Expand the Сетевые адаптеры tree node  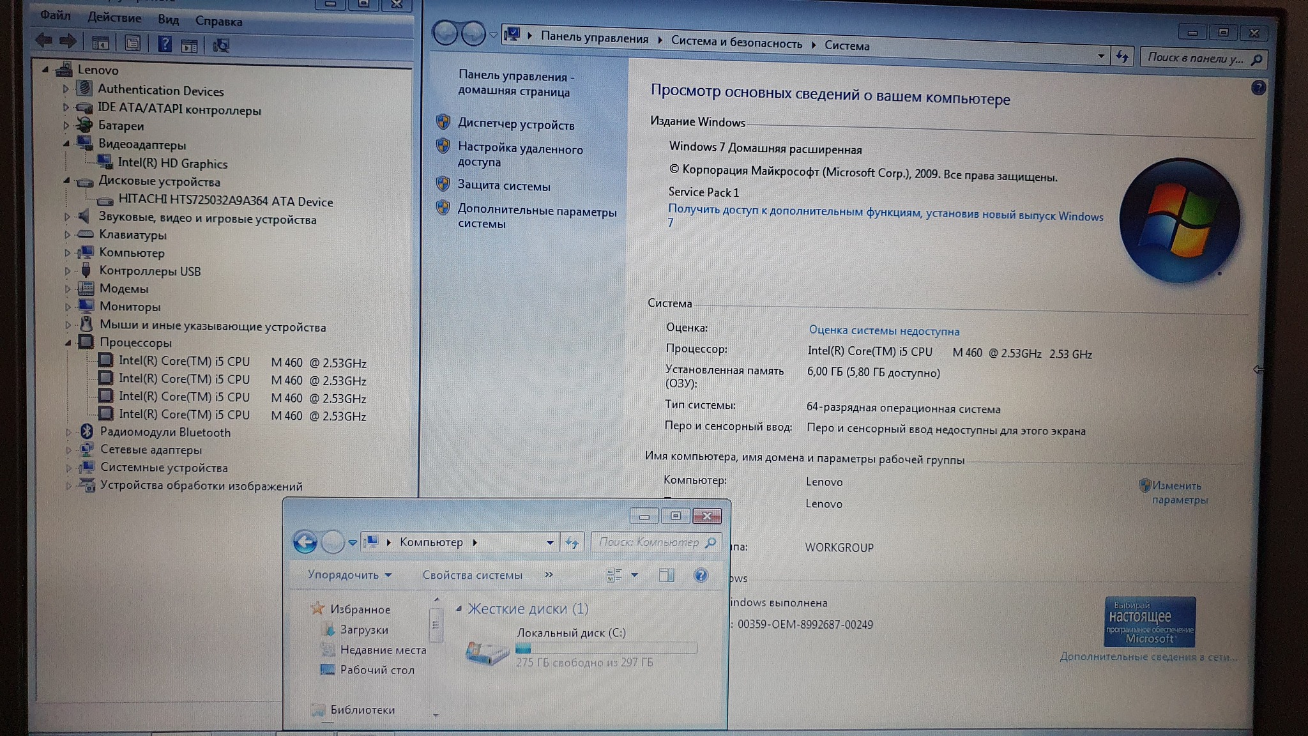68,450
